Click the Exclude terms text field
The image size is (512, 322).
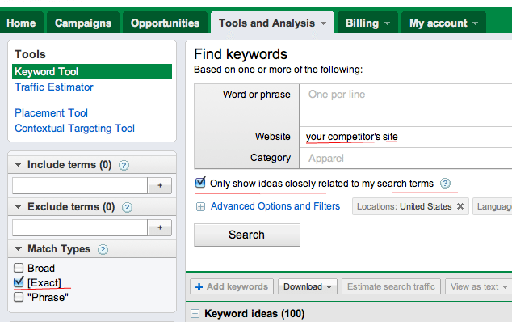[80, 227]
